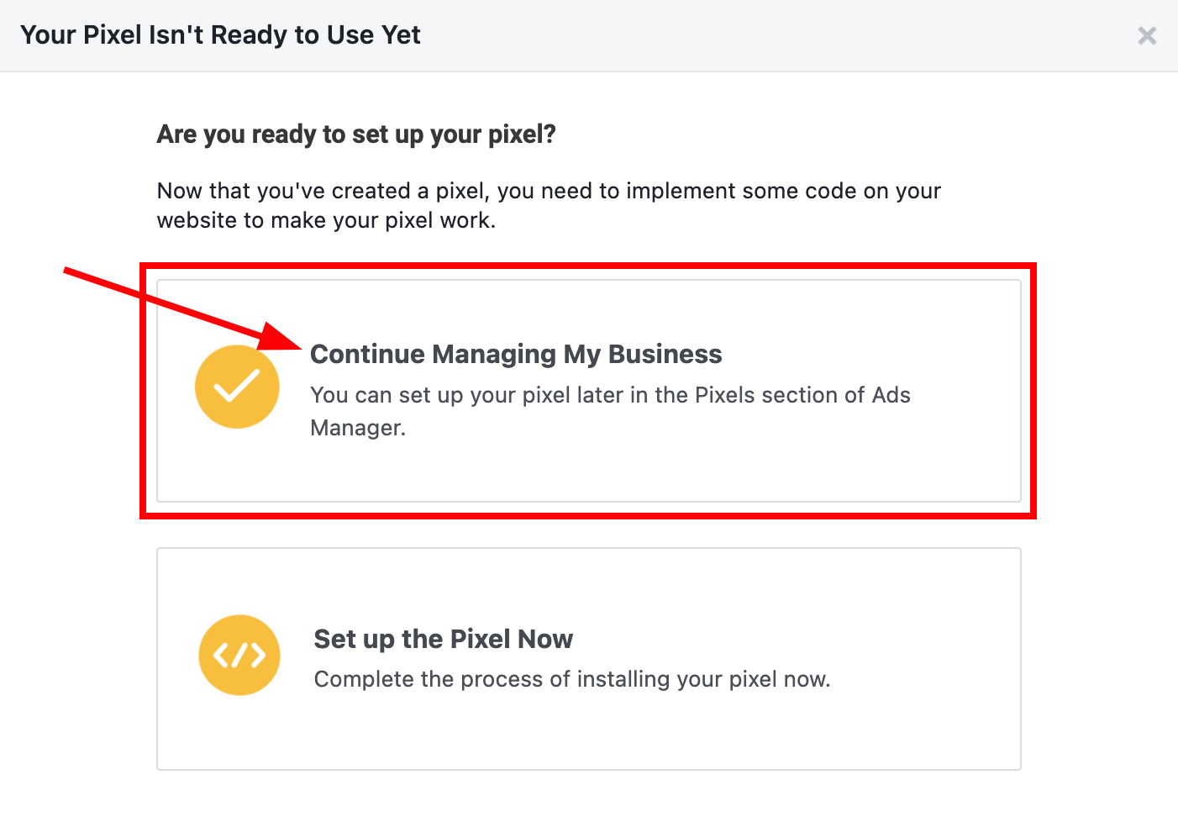Click 'Are you ready to set up your pixel?' heading
Viewport: 1178px width, 822px height.
pos(356,134)
